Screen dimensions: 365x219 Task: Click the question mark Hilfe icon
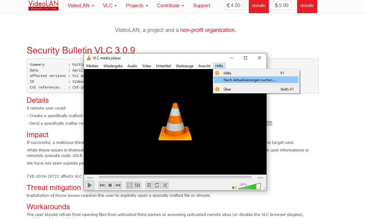tap(217, 73)
